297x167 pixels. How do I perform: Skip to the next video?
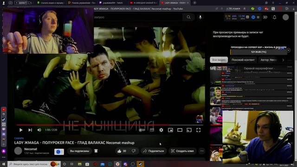coord(30,130)
